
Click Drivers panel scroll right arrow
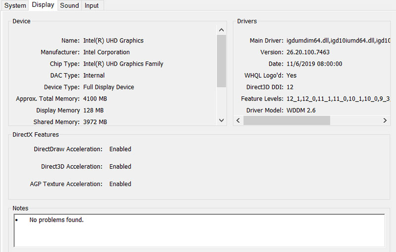click(385, 120)
